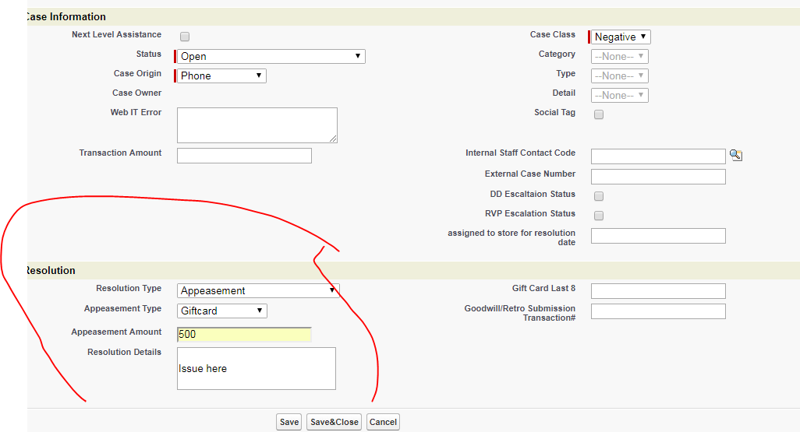Screen dimensions: 800x432
Task: Check the DD Escalation Status box
Action: point(599,196)
